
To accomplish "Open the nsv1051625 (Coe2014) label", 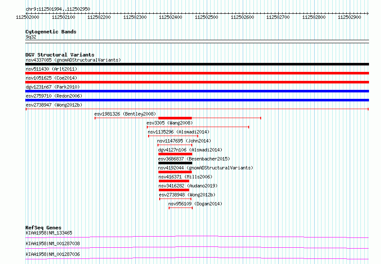I will pyautogui.click(x=51, y=78).
